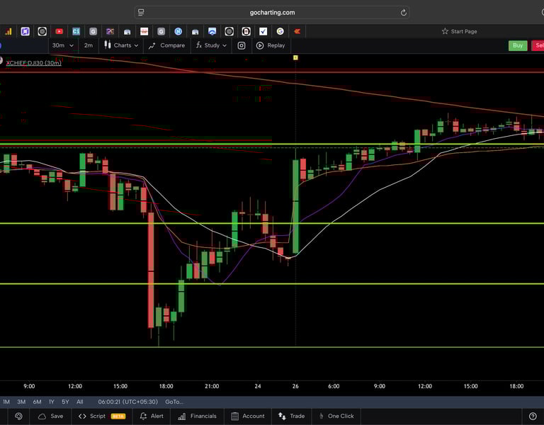Take a chart snapshot with the camera icon
544x425 pixels.
[242, 45]
